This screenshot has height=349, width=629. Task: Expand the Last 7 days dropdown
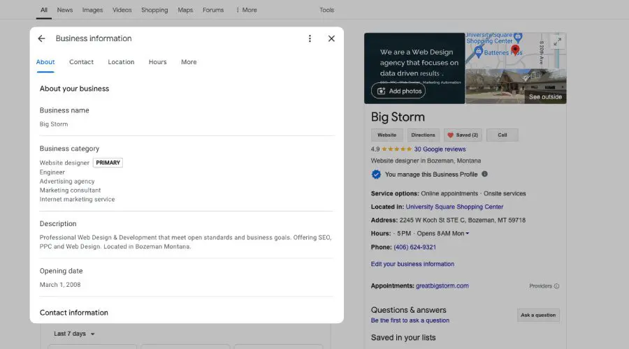pyautogui.click(x=74, y=334)
